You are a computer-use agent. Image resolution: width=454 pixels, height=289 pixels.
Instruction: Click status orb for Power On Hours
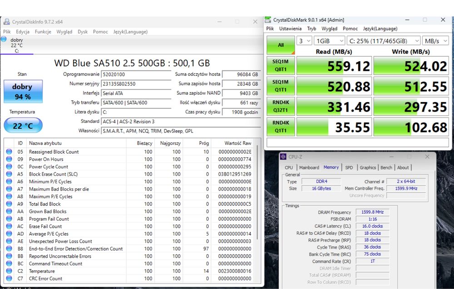click(x=9, y=159)
